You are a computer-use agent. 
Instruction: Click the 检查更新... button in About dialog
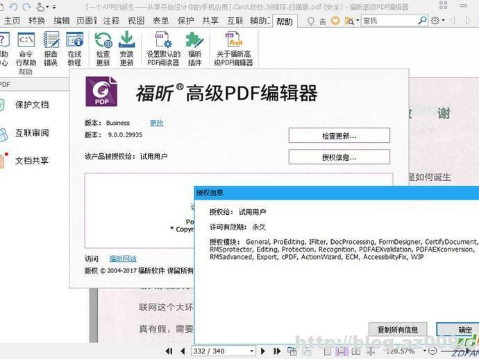pos(339,135)
